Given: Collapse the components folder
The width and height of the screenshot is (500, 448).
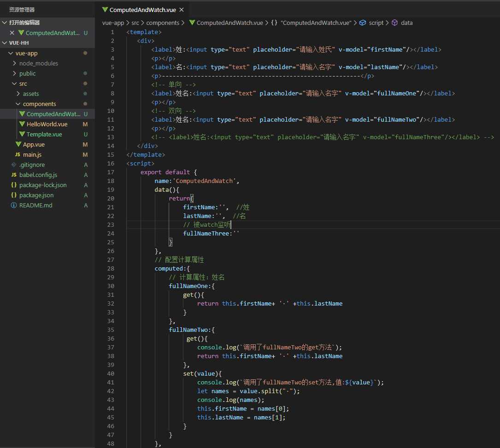Looking at the screenshot, I should tap(18, 104).
